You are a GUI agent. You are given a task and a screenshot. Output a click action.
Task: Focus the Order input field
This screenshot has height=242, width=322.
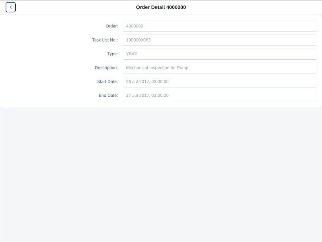220,26
